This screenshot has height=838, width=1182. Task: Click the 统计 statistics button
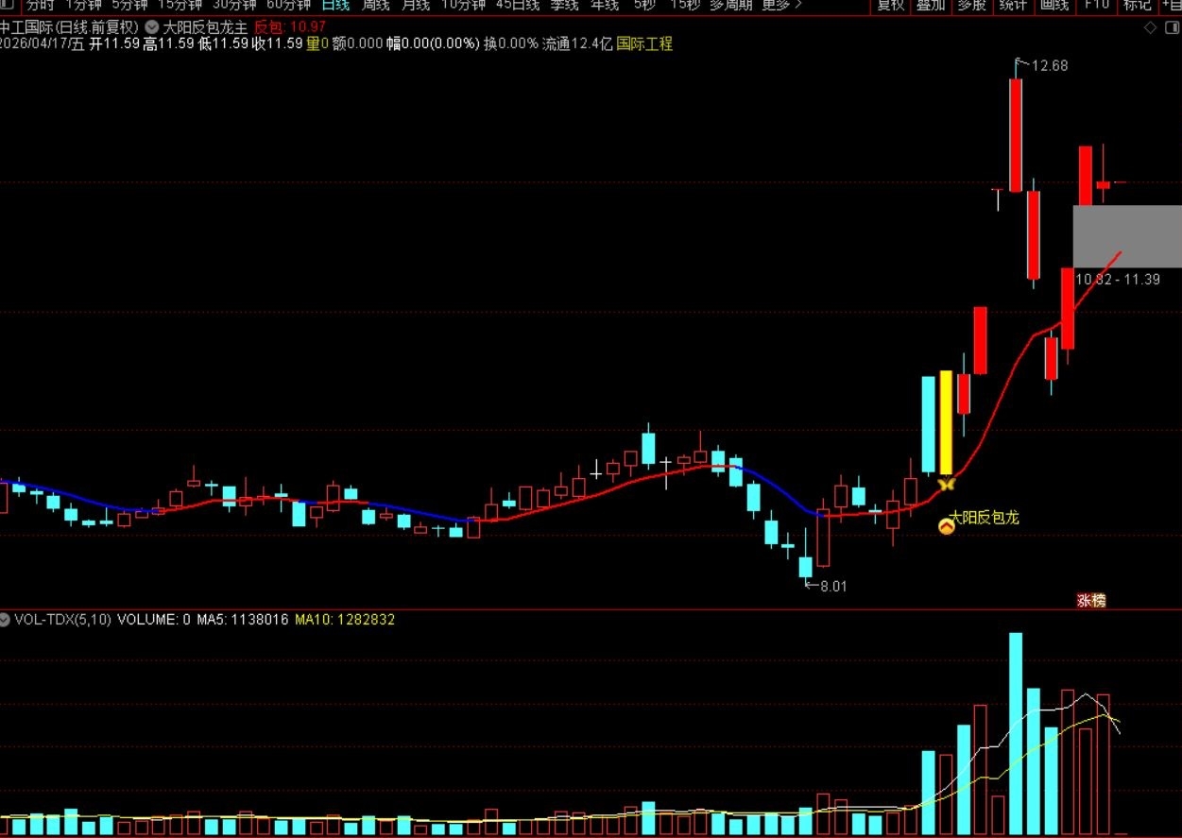tap(1013, 5)
